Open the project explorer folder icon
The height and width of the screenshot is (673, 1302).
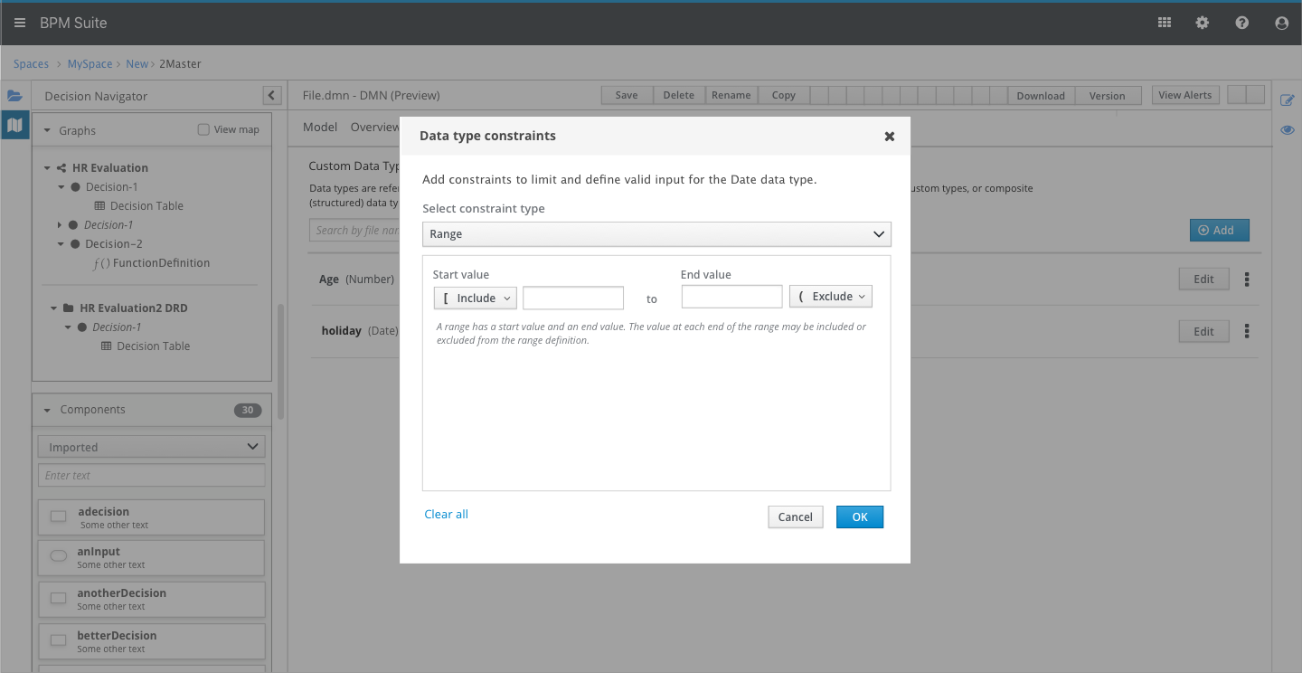tap(14, 96)
